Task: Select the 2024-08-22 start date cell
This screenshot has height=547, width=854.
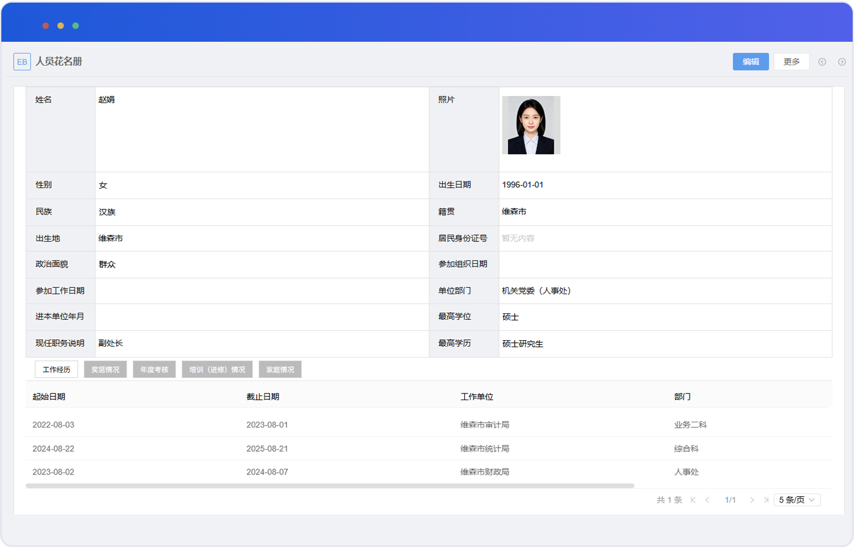Action: click(54, 448)
